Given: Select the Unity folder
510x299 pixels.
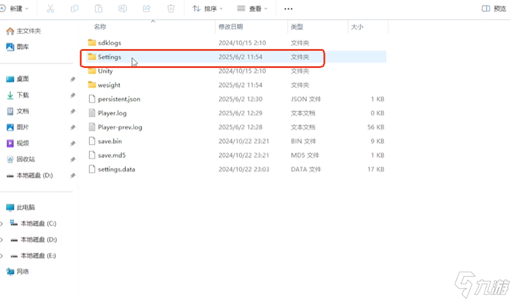Looking at the screenshot, I should 236,71.
